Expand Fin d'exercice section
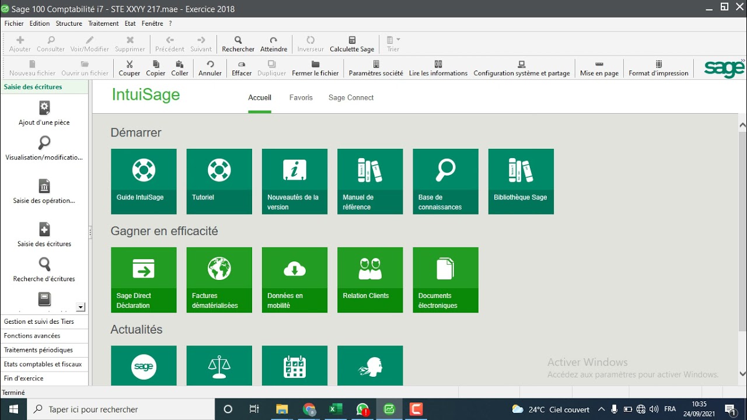 (x=45, y=379)
